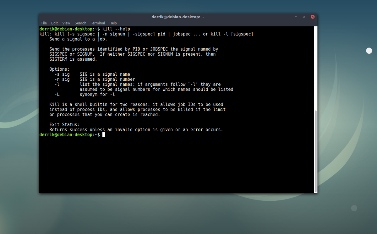Viewport: 377px width, 234px height.
Task: Click the red close icon
Action: tap(312, 17)
